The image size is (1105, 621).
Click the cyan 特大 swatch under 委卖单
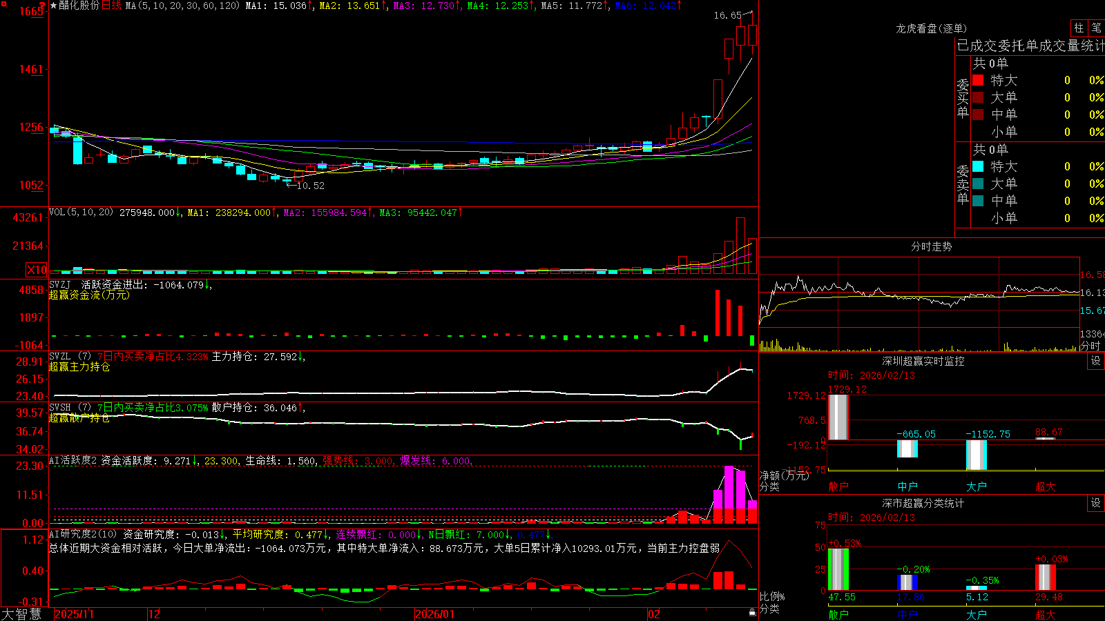click(978, 166)
